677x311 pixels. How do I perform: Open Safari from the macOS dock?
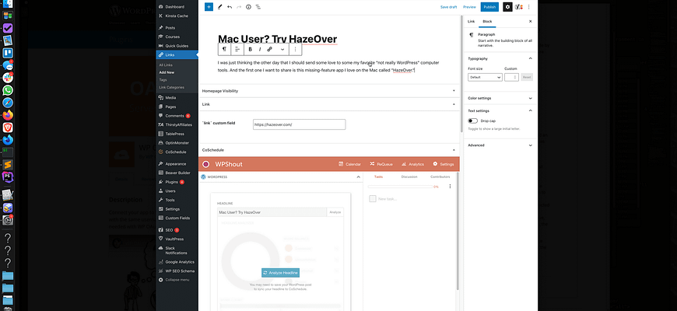[8, 103]
